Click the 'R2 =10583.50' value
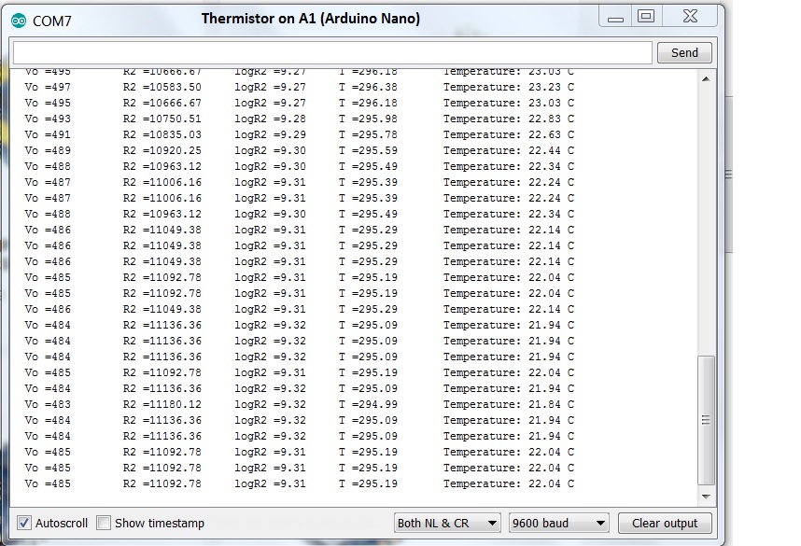 click(162, 88)
